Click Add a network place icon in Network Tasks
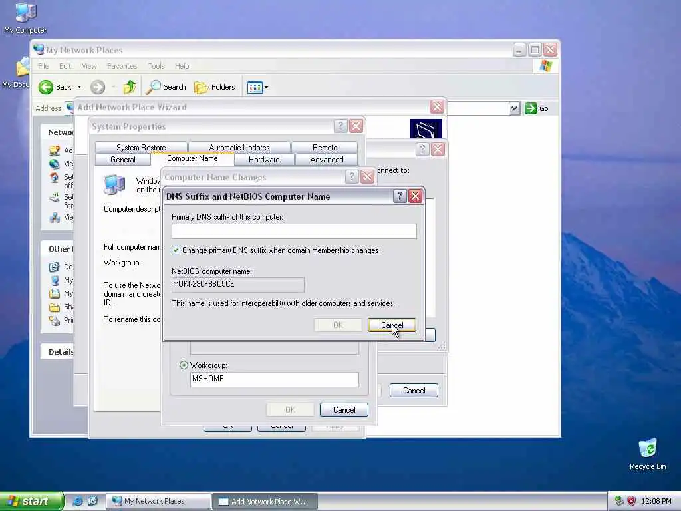This screenshot has width=681, height=511. coord(55,150)
